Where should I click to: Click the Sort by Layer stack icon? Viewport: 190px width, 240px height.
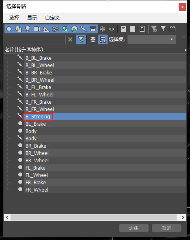coord(93,39)
